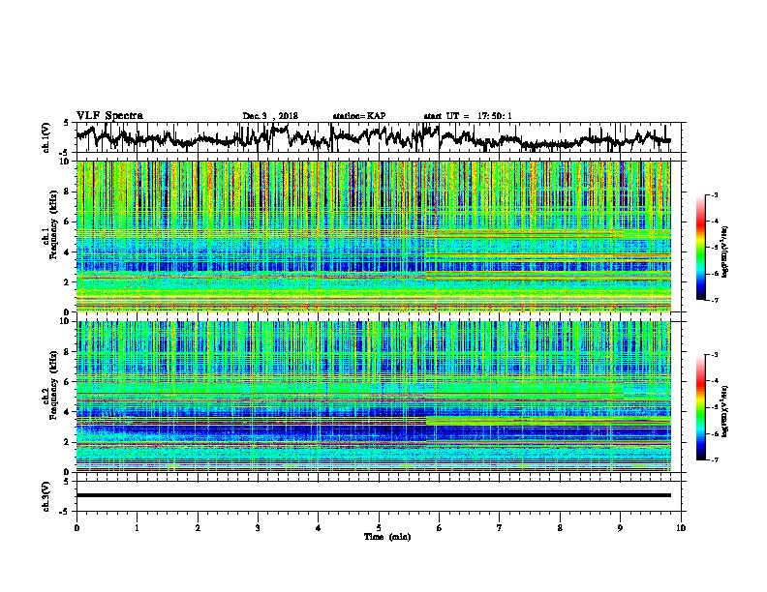
Task: Click the "10" tick on the time axis
Action: [681, 528]
